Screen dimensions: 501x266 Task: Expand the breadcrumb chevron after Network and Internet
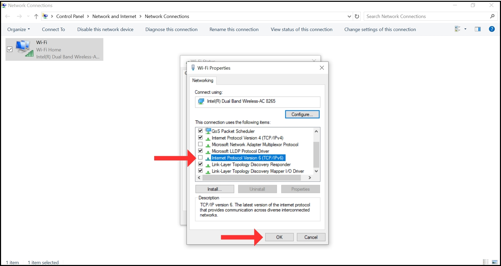(x=141, y=16)
